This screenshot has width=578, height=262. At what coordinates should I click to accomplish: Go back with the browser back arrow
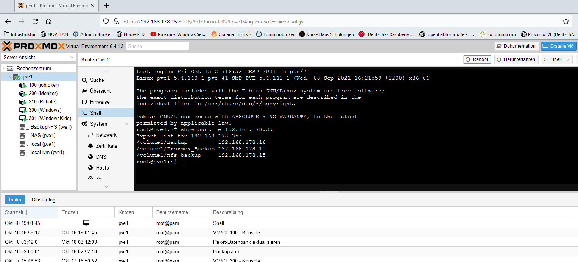click(8, 22)
